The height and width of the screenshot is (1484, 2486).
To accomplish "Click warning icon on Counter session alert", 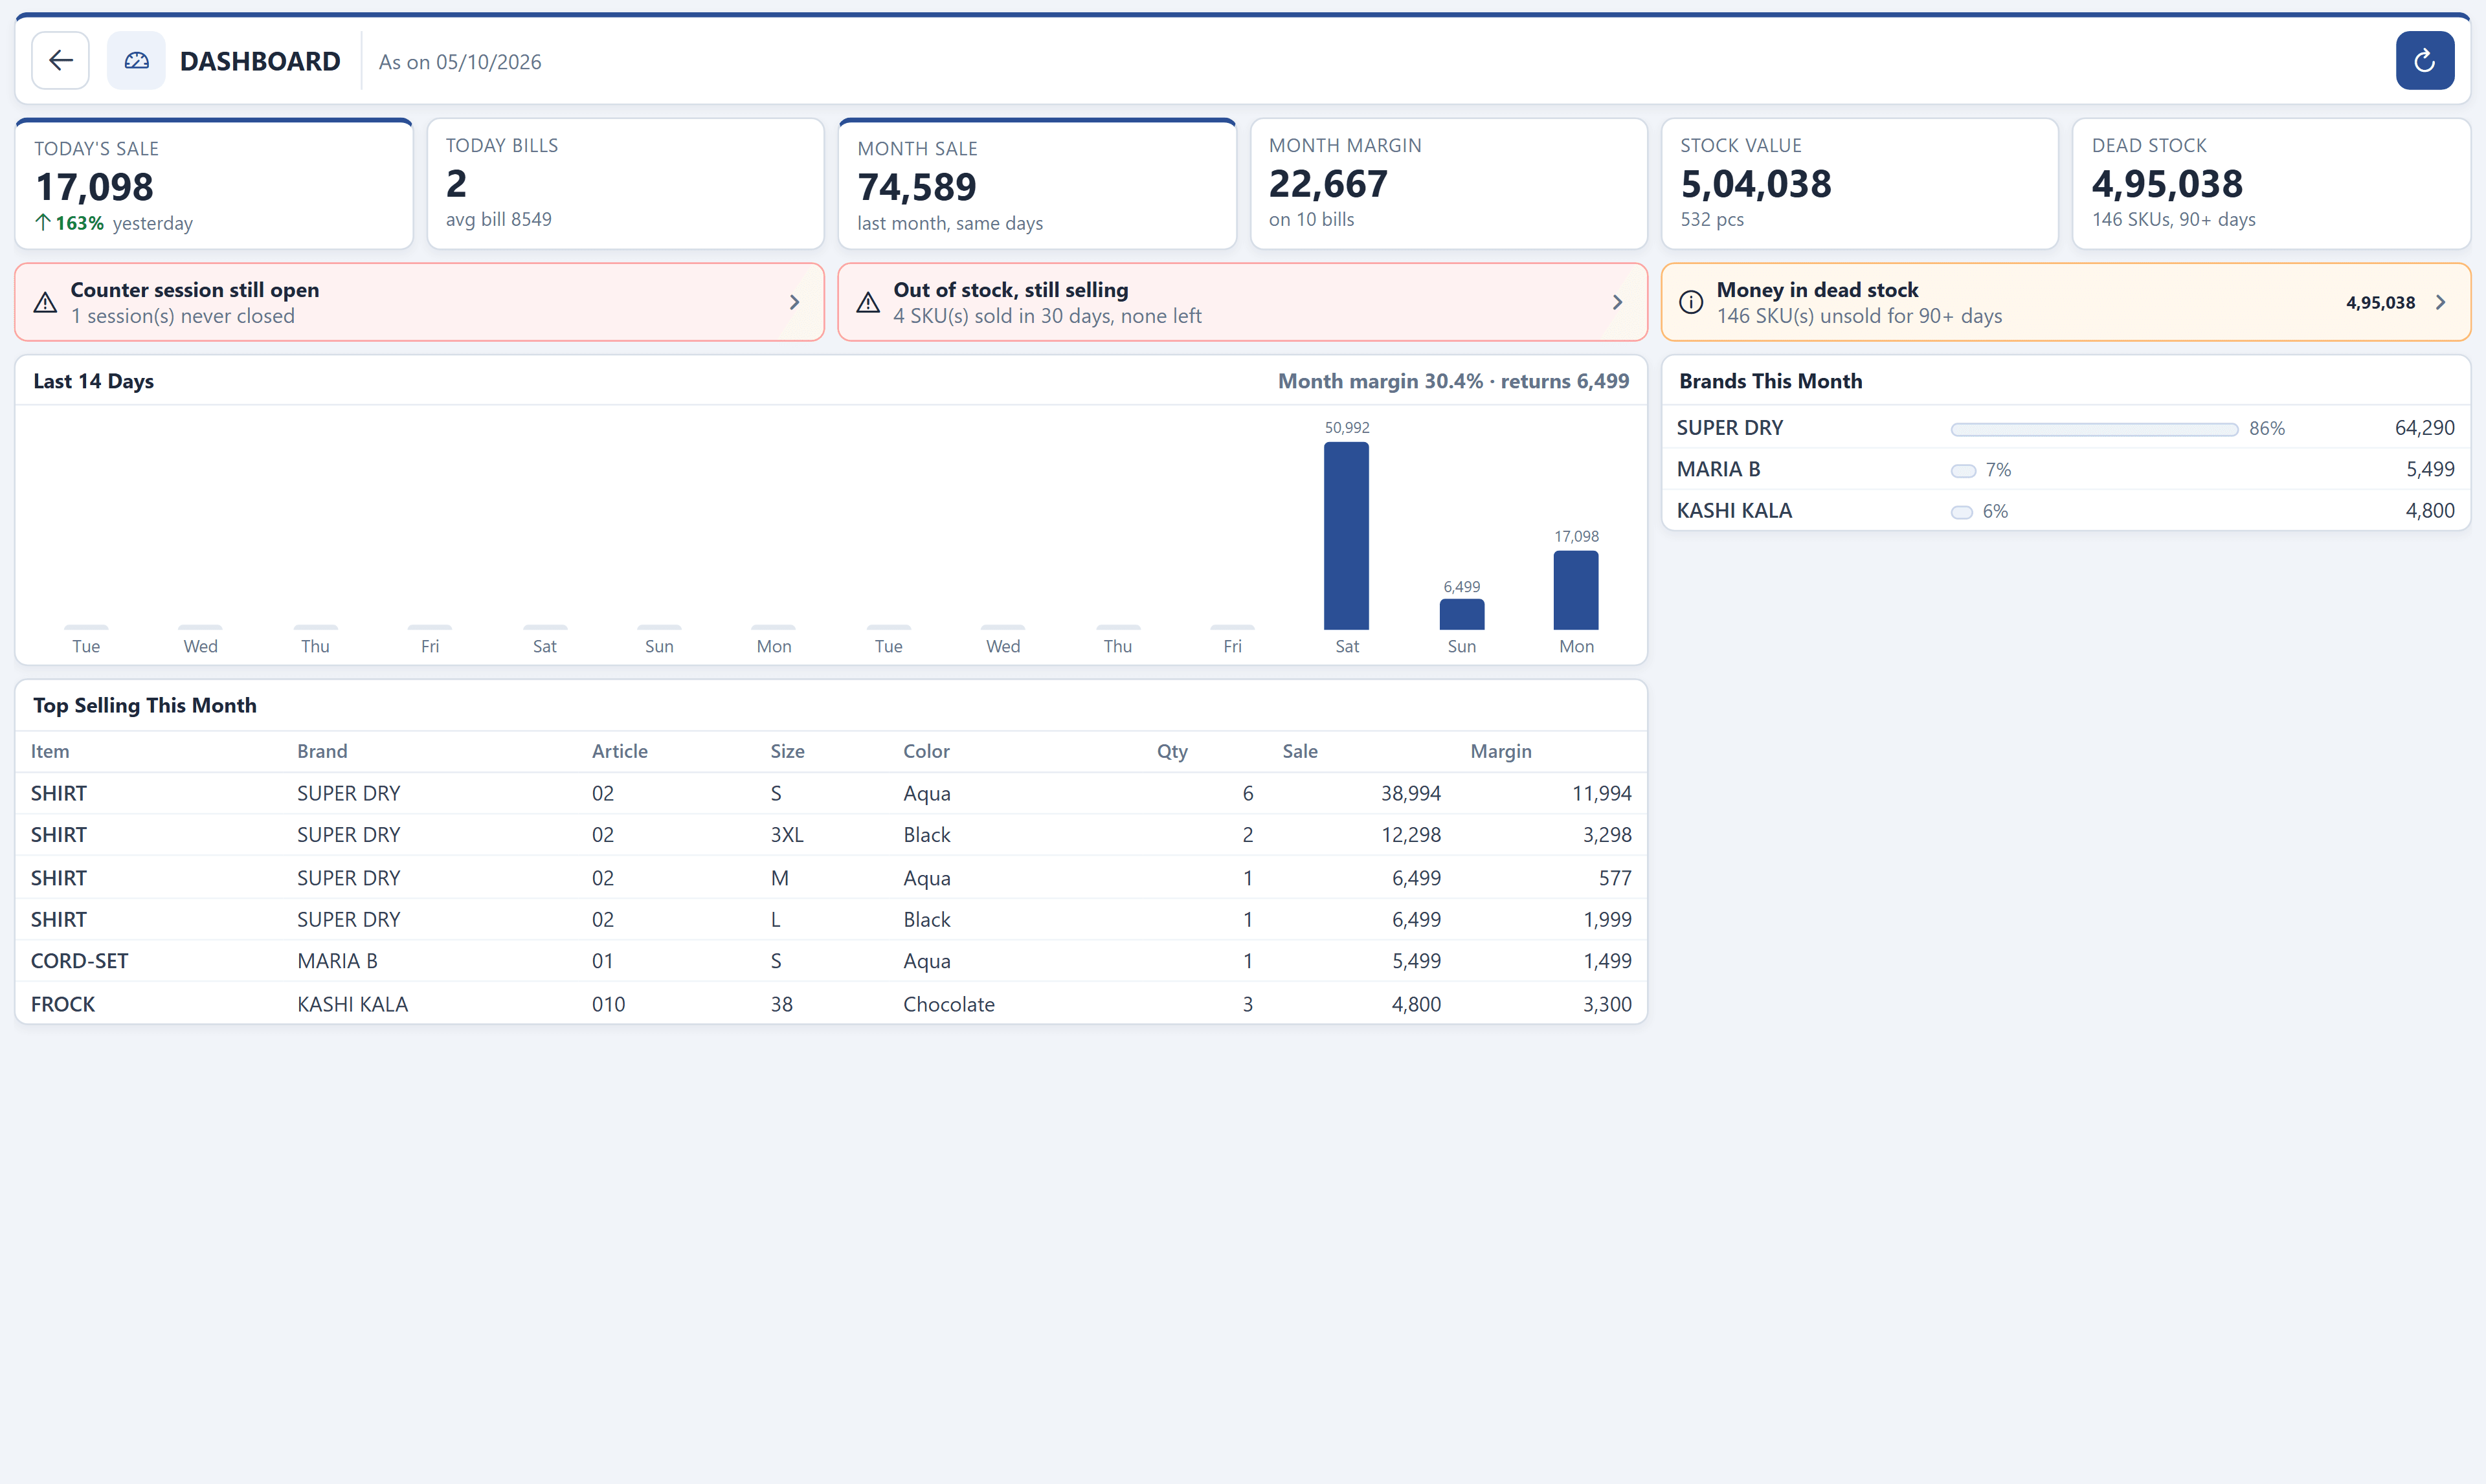I will [45, 303].
